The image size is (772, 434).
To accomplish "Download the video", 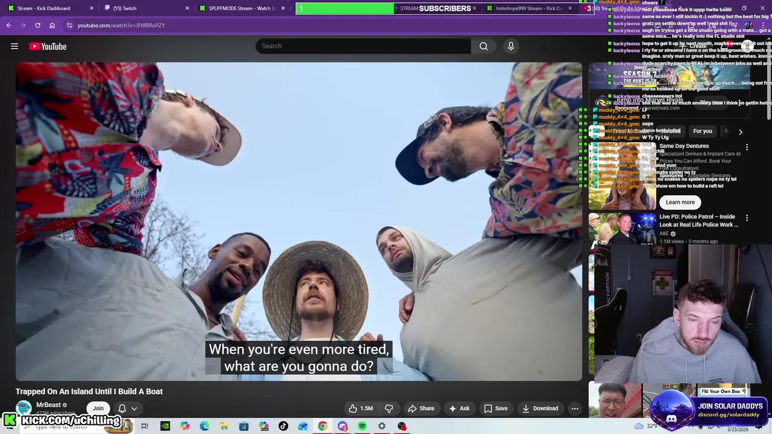I will 540,408.
